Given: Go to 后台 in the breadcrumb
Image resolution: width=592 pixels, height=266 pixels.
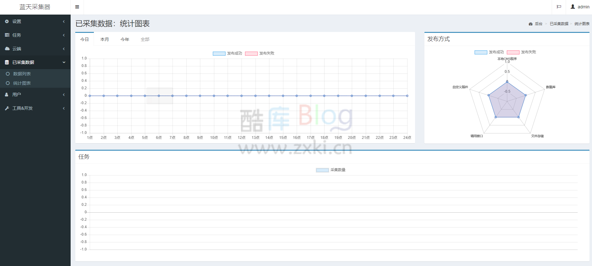Looking at the screenshot, I should tap(538, 24).
